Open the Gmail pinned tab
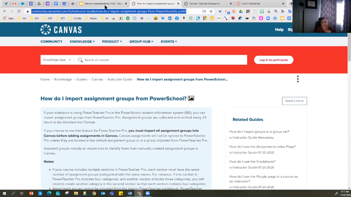Screen dimensions: 351x197 coord(14,4)
